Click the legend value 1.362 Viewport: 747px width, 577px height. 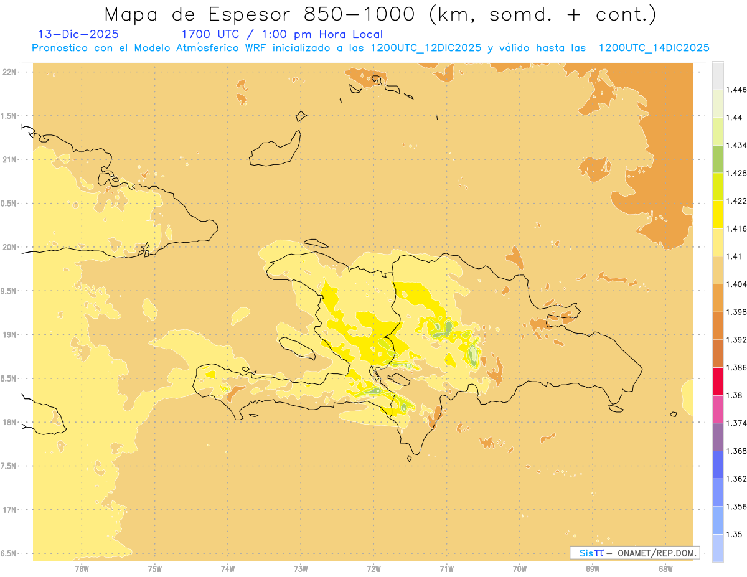pos(736,479)
